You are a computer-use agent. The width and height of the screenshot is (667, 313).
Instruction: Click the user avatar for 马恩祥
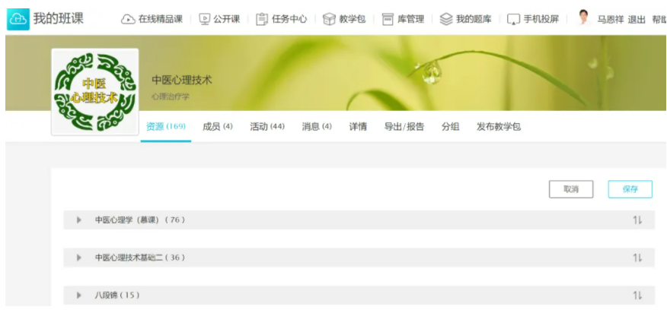pos(584,18)
